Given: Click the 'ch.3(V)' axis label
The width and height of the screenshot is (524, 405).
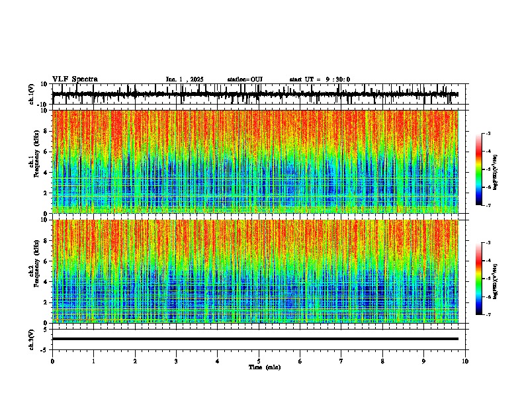Looking at the screenshot, I should point(32,339).
